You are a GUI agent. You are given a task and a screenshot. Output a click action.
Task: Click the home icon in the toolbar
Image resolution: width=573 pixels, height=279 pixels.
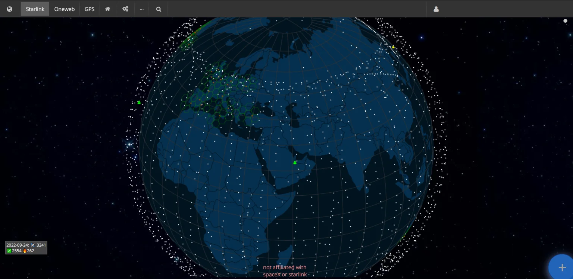(108, 9)
